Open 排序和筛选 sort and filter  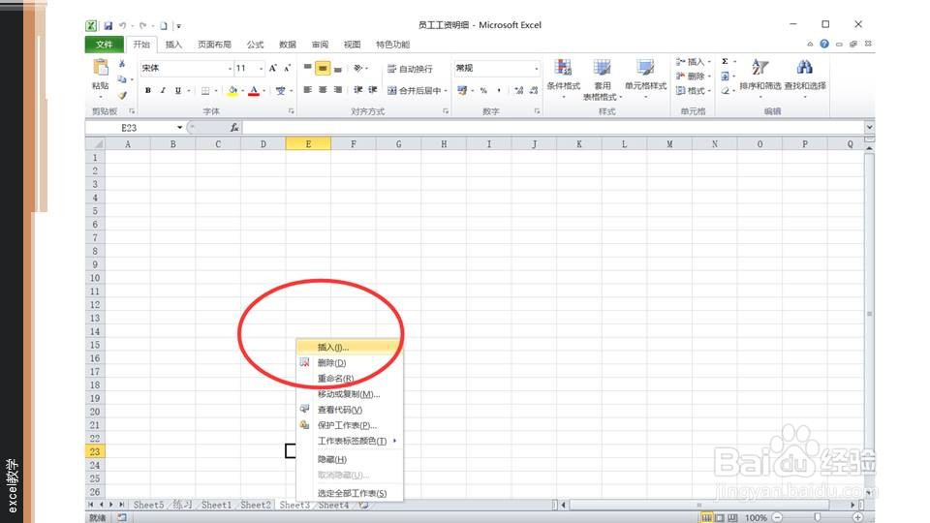(759, 77)
